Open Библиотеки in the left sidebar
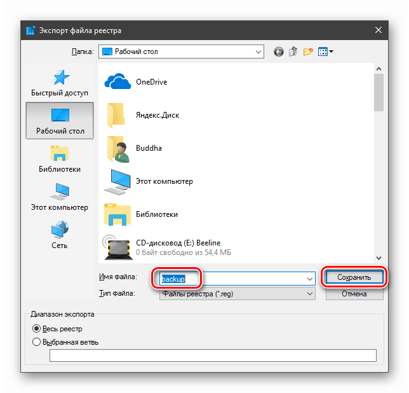Image resolution: width=409 pixels, height=393 pixels. (x=60, y=159)
